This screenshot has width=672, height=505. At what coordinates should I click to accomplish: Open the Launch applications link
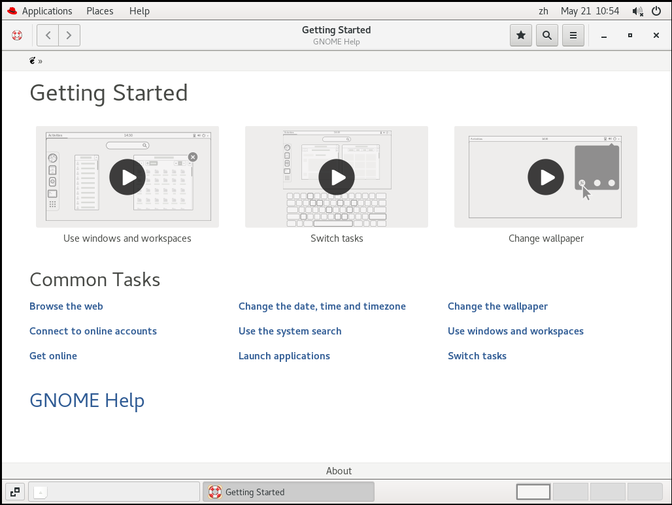[284, 356]
